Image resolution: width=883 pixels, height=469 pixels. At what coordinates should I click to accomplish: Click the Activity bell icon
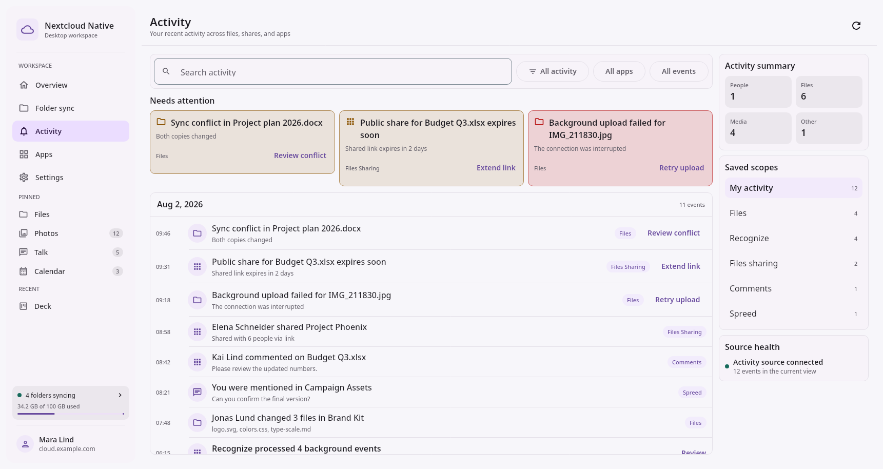[x=24, y=131]
